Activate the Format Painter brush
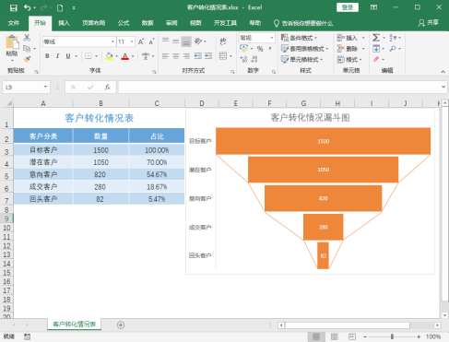The width and height of the screenshot is (449, 342). click(27, 59)
